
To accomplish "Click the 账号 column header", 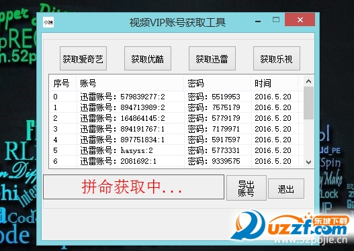I will [130, 83].
